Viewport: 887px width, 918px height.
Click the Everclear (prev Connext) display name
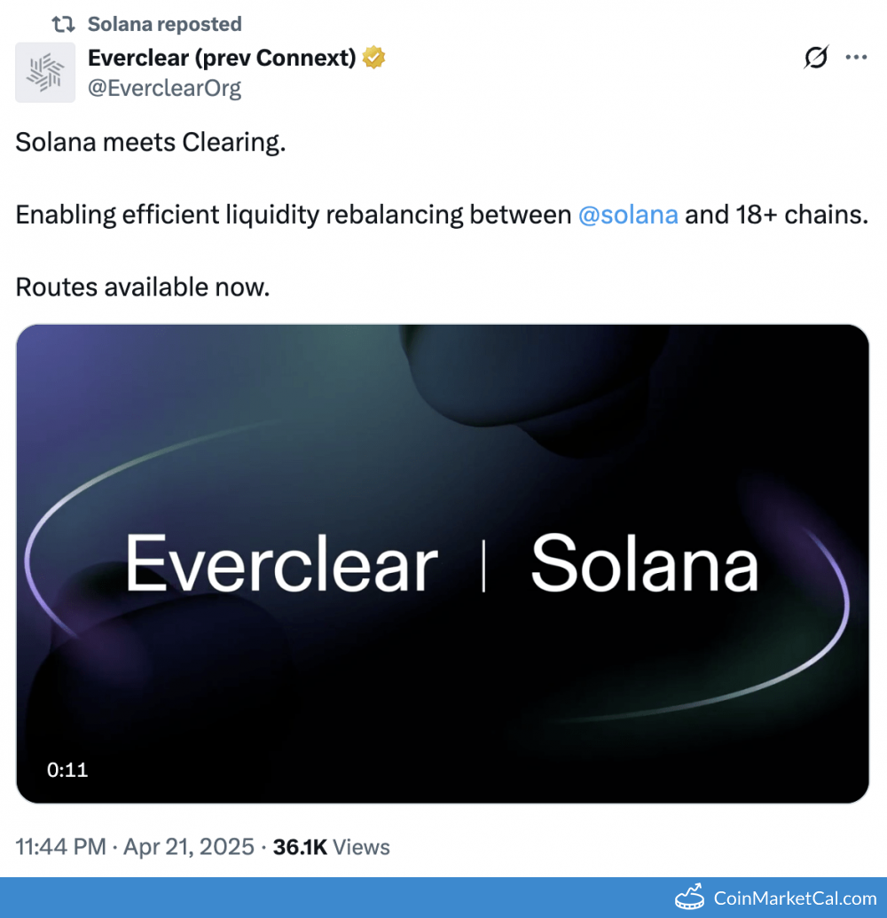221,59
